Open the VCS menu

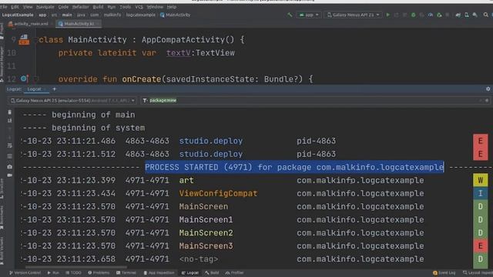point(139,7)
